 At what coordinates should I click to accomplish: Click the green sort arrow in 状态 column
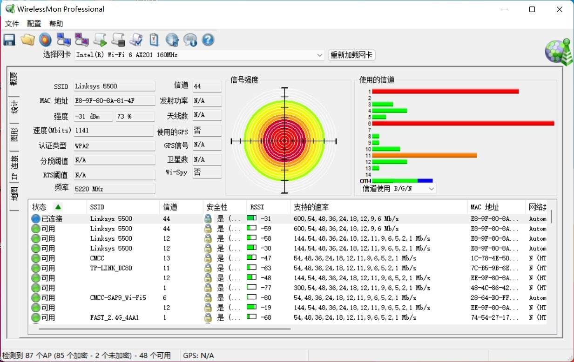pos(58,207)
